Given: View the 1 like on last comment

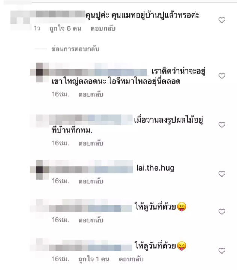Looking at the screenshot, I should pyautogui.click(x=94, y=259).
